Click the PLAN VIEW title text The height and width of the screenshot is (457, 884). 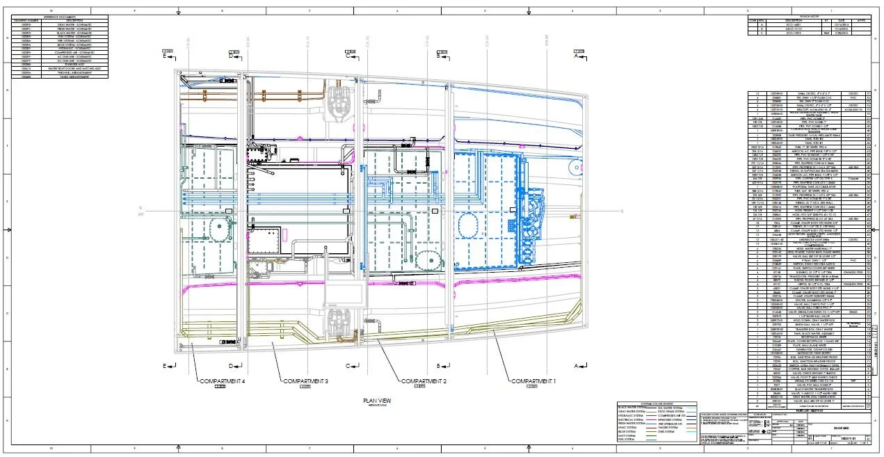click(x=378, y=401)
